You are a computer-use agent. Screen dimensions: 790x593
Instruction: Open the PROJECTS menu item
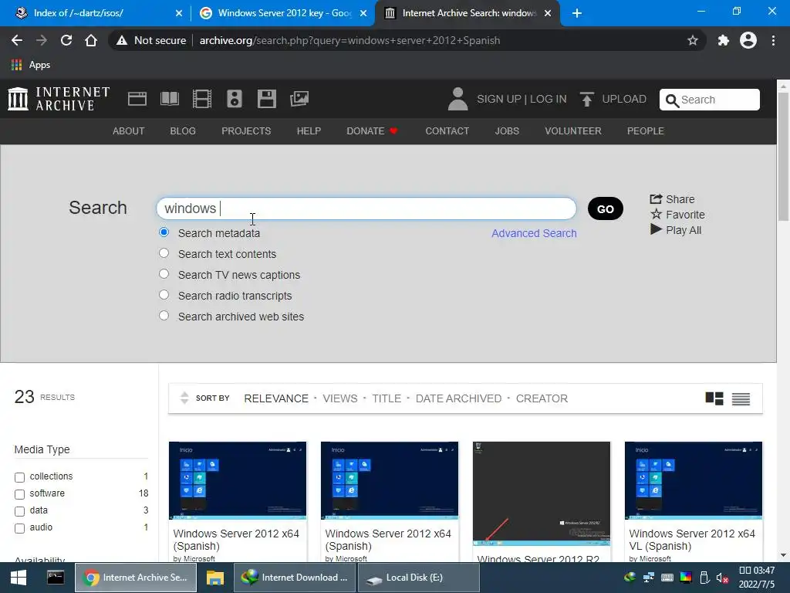246,131
